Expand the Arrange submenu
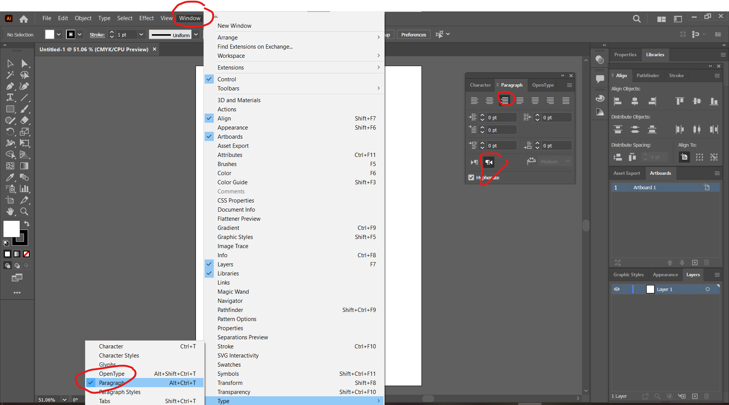 [x=294, y=37]
